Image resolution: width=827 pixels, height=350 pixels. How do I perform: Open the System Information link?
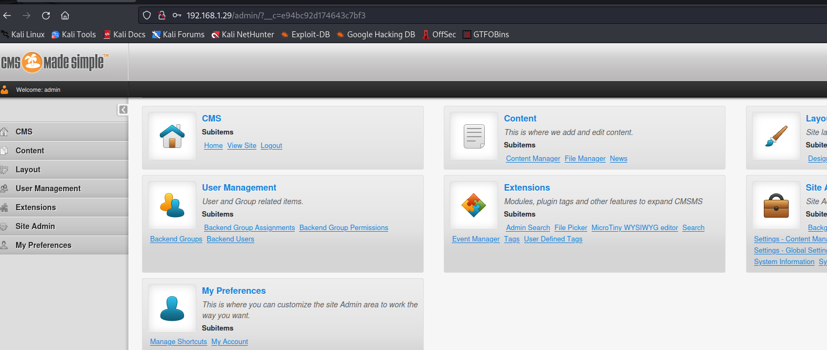(784, 262)
